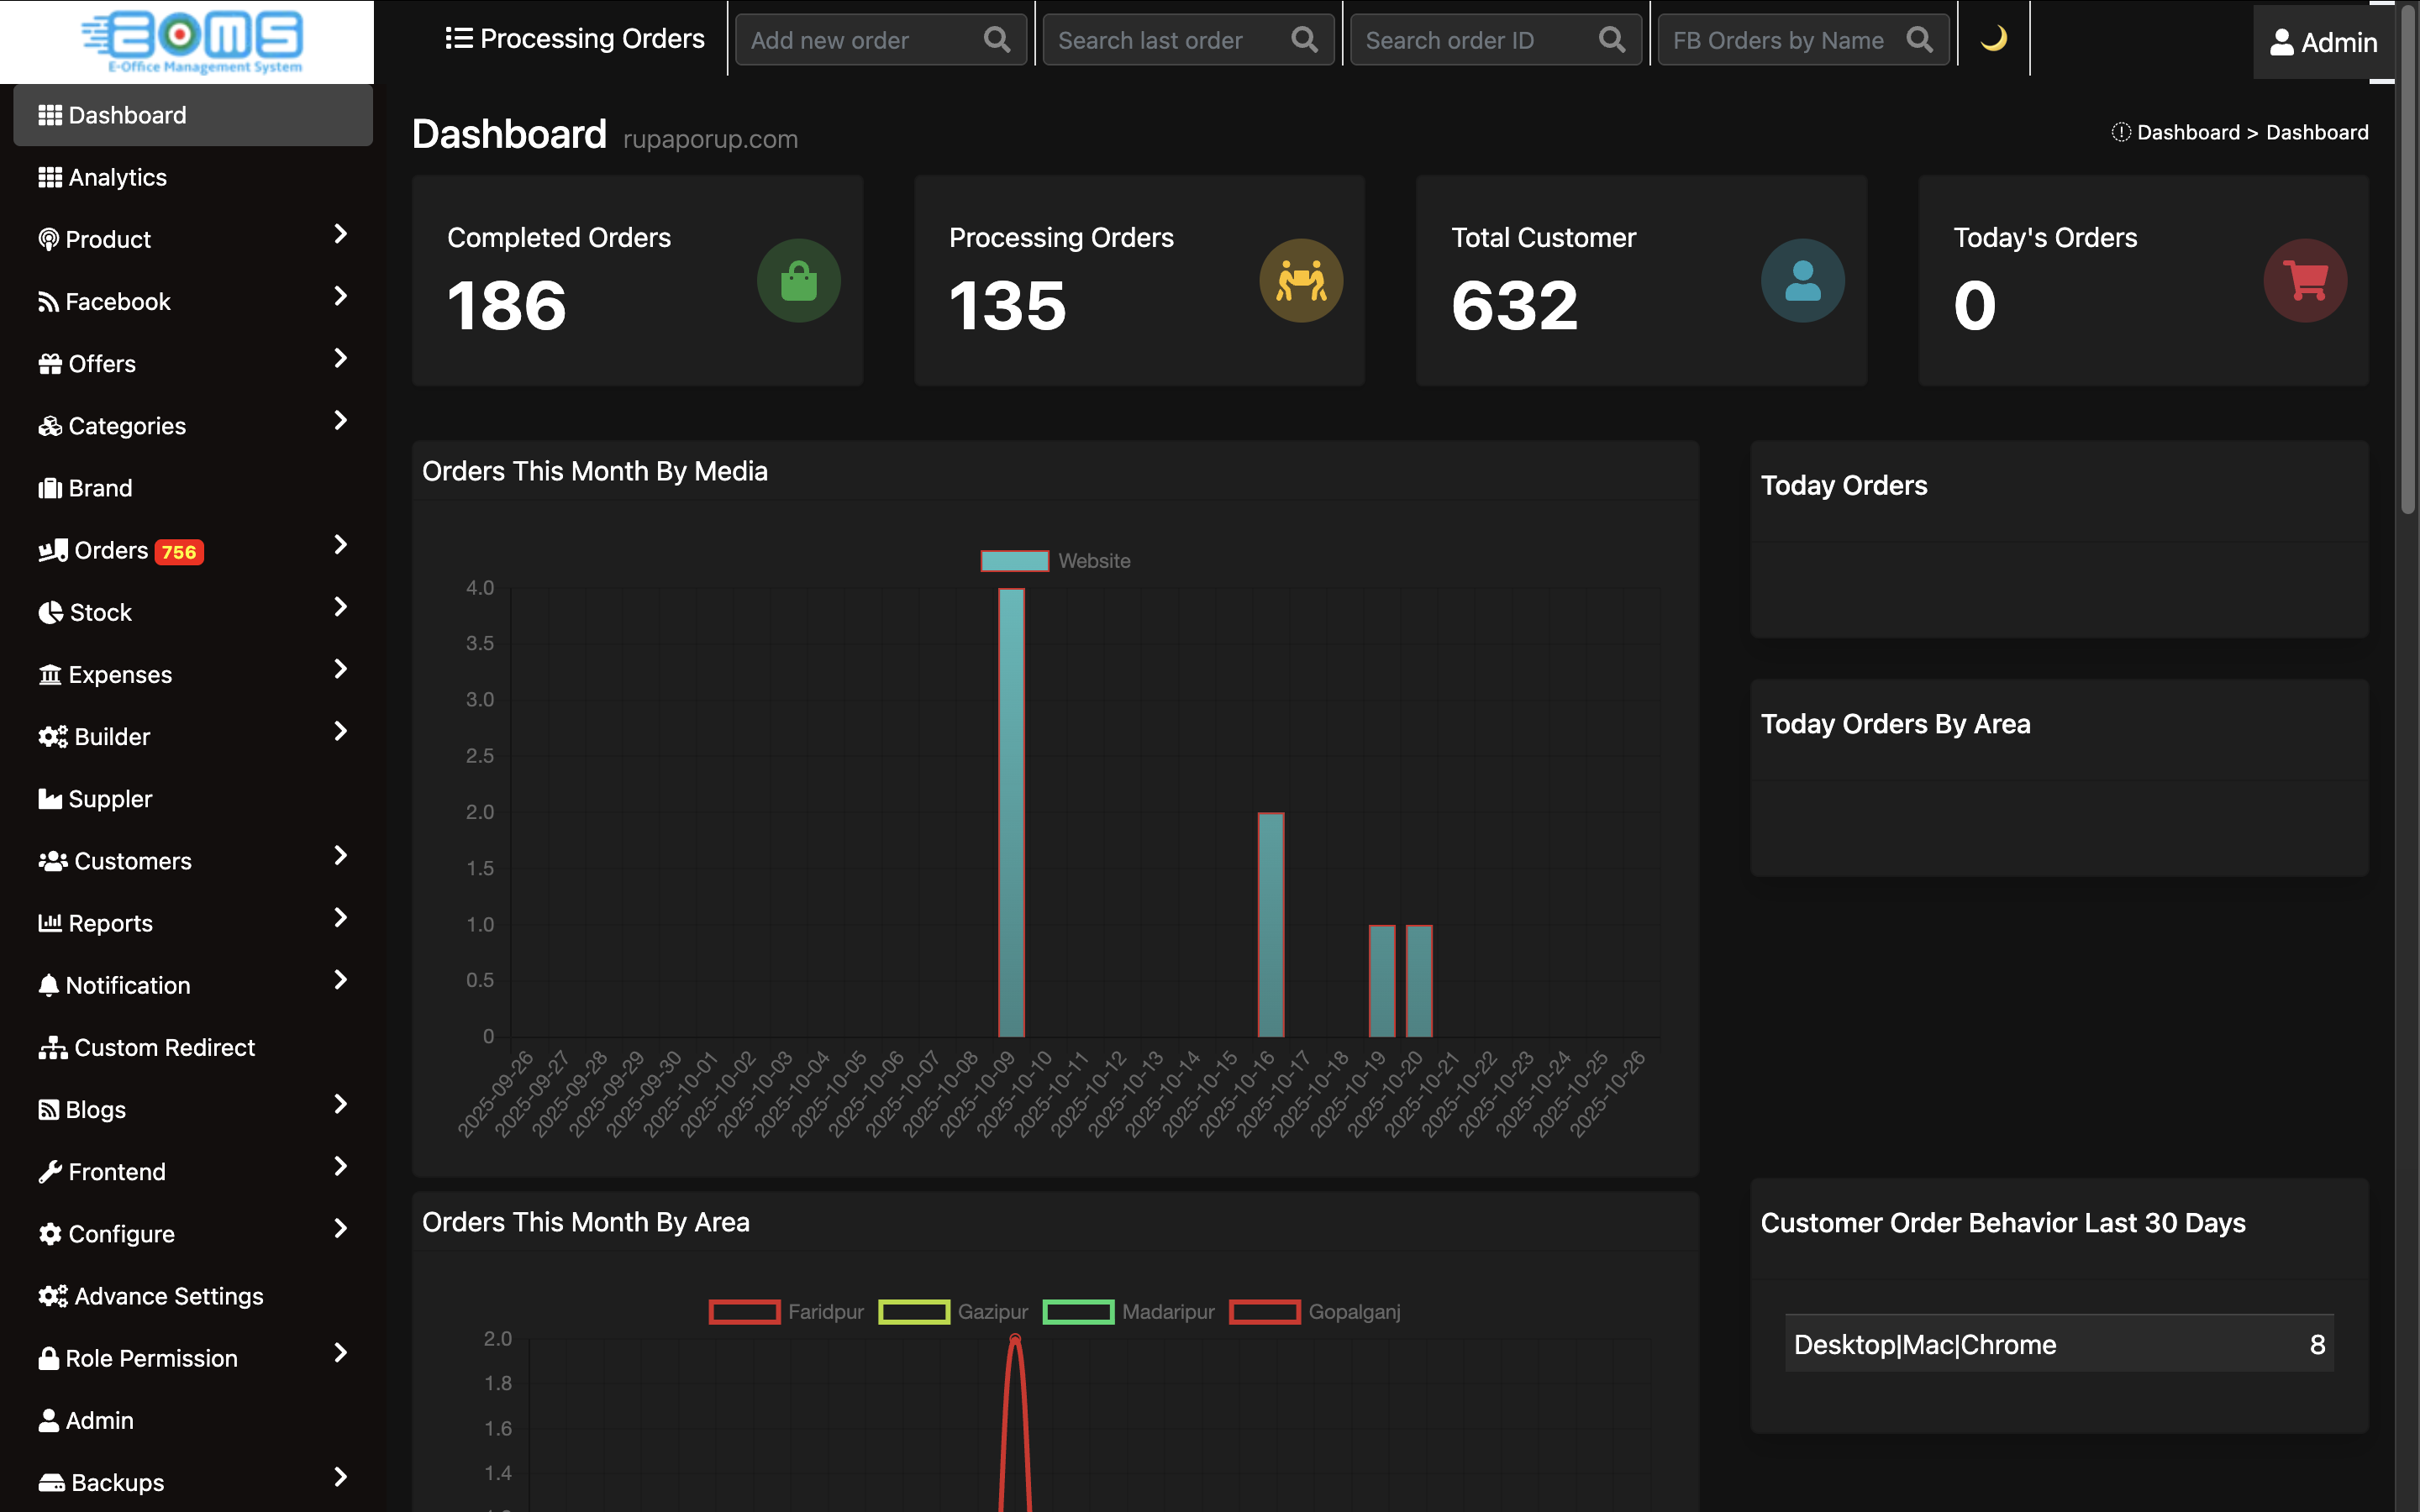Open the Brand section via briefcase icon
Image resolution: width=2420 pixels, height=1512 pixels.
point(50,487)
